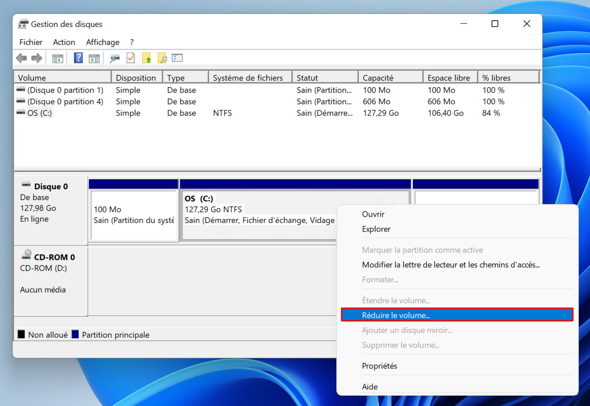Open the Affichage menu
Viewport: 590px width, 406px height.
[x=103, y=42]
